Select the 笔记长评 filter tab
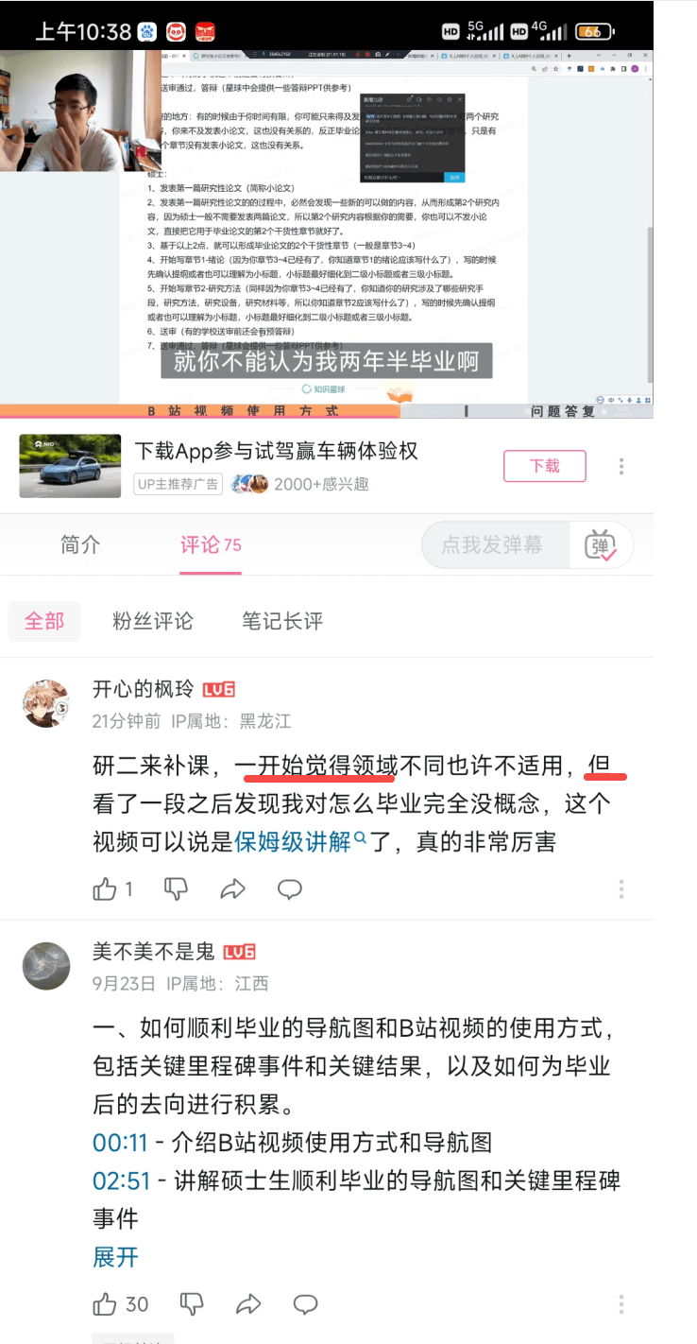 tap(282, 621)
